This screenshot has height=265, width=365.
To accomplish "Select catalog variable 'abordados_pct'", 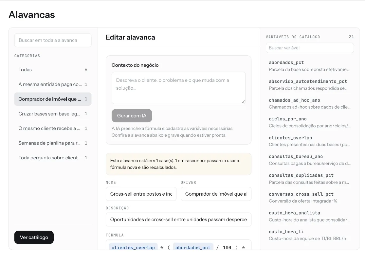I will [x=310, y=66].
